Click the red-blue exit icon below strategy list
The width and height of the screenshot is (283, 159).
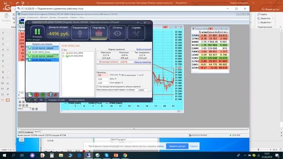pyautogui.click(x=50, y=95)
